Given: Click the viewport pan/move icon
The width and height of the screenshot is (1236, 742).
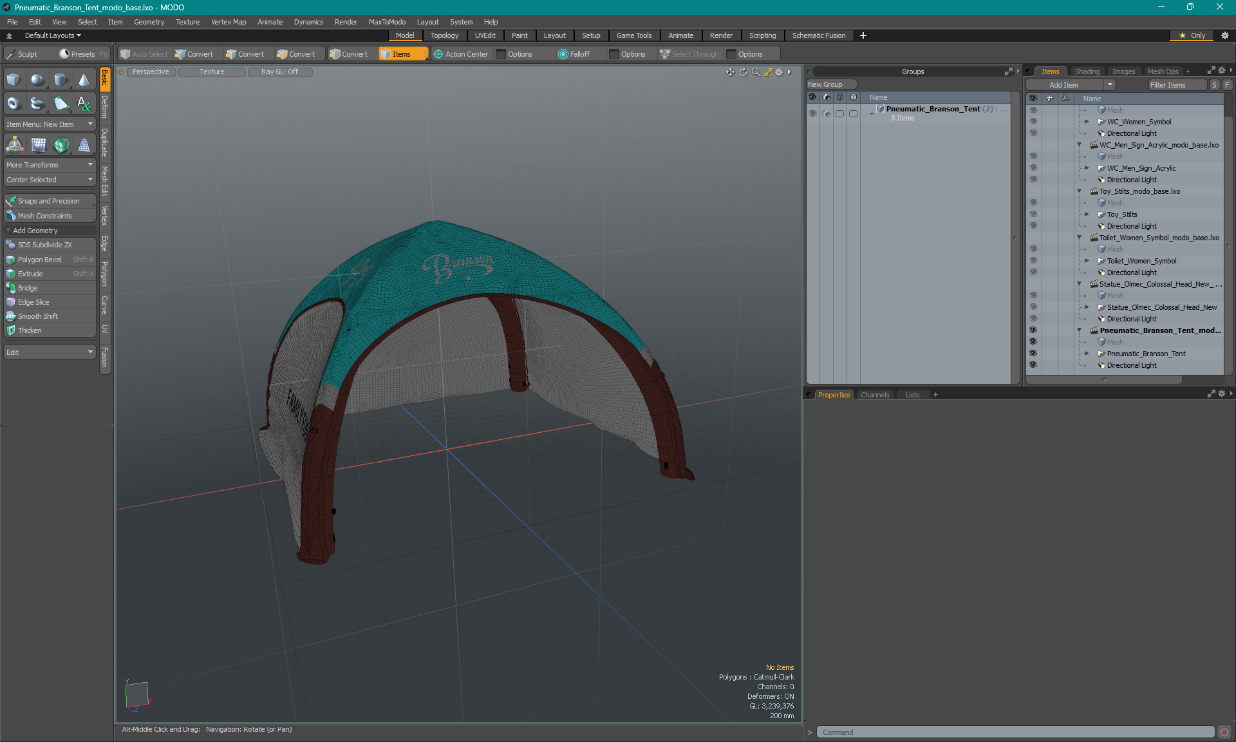Looking at the screenshot, I should click(730, 72).
